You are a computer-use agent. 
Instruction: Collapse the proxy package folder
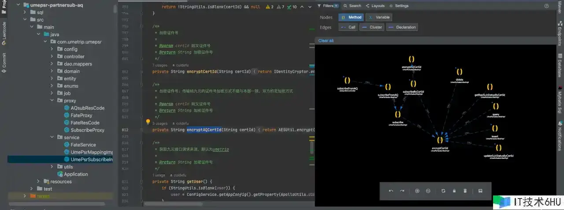coord(52,101)
